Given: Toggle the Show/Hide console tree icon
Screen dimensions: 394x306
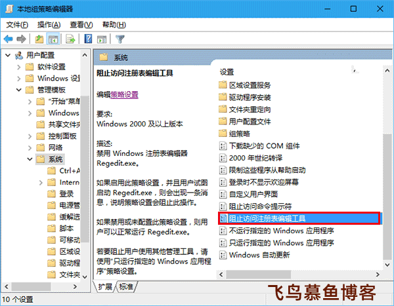Looking at the screenshot, I should tap(53, 39).
